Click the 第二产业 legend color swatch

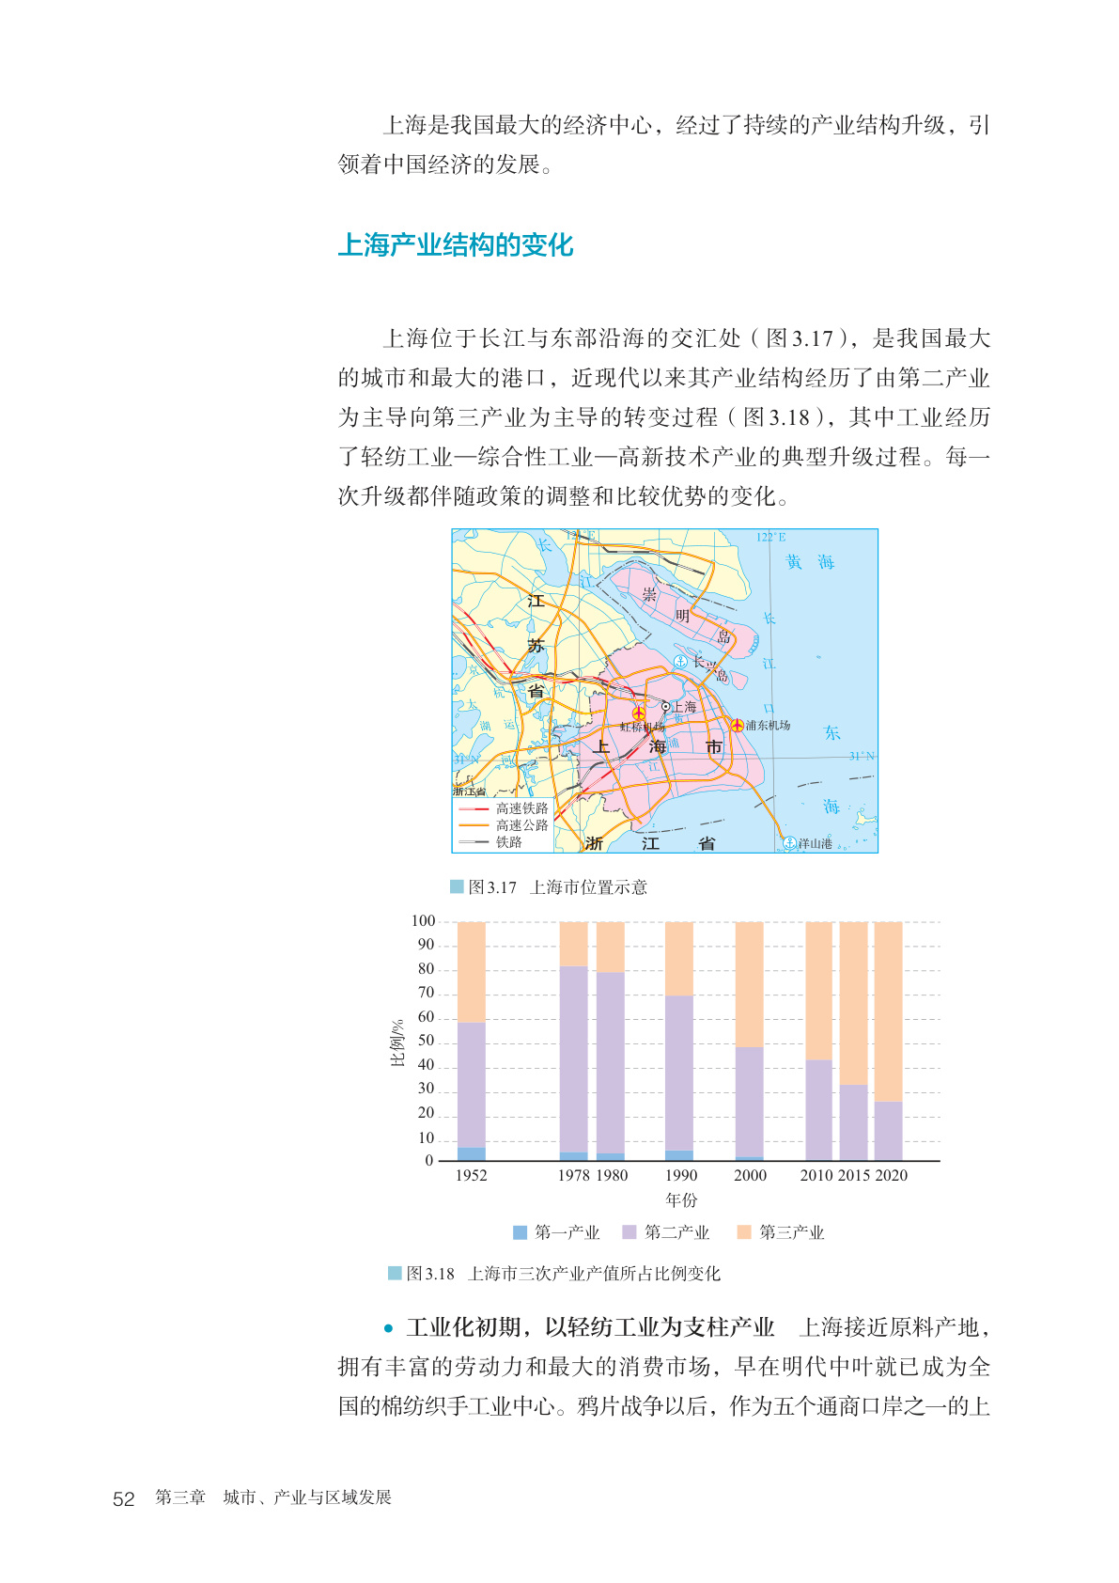(x=629, y=1232)
